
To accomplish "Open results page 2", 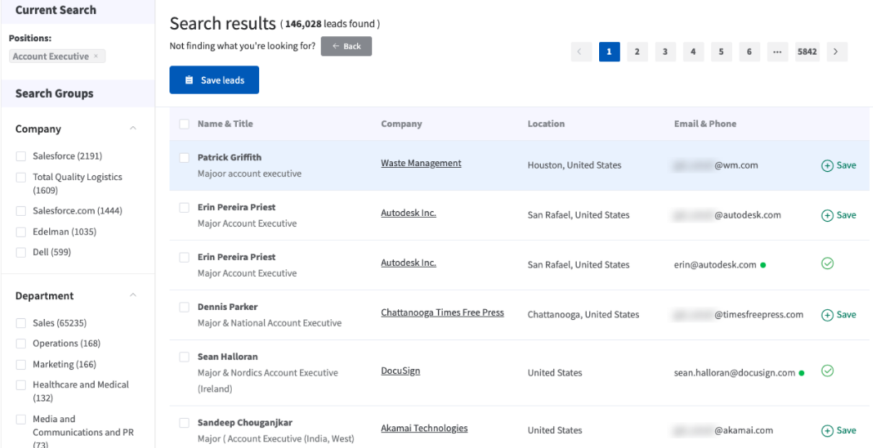I will 637,52.
